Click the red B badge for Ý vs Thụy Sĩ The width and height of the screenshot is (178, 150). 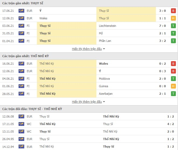pyautogui.click(x=173, y=11)
